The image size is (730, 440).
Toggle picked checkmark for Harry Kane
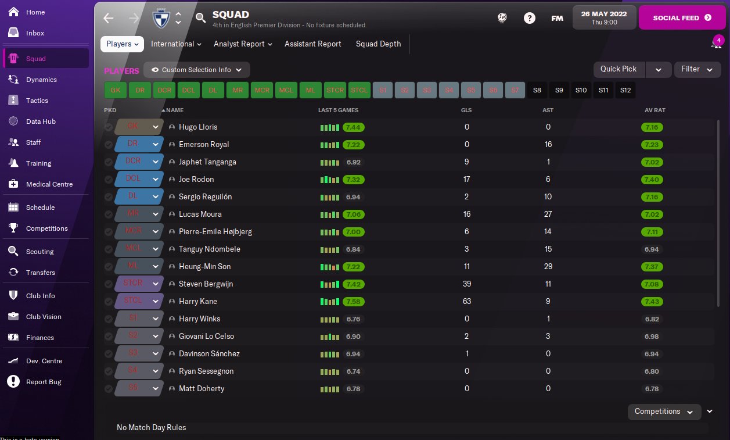pos(109,302)
